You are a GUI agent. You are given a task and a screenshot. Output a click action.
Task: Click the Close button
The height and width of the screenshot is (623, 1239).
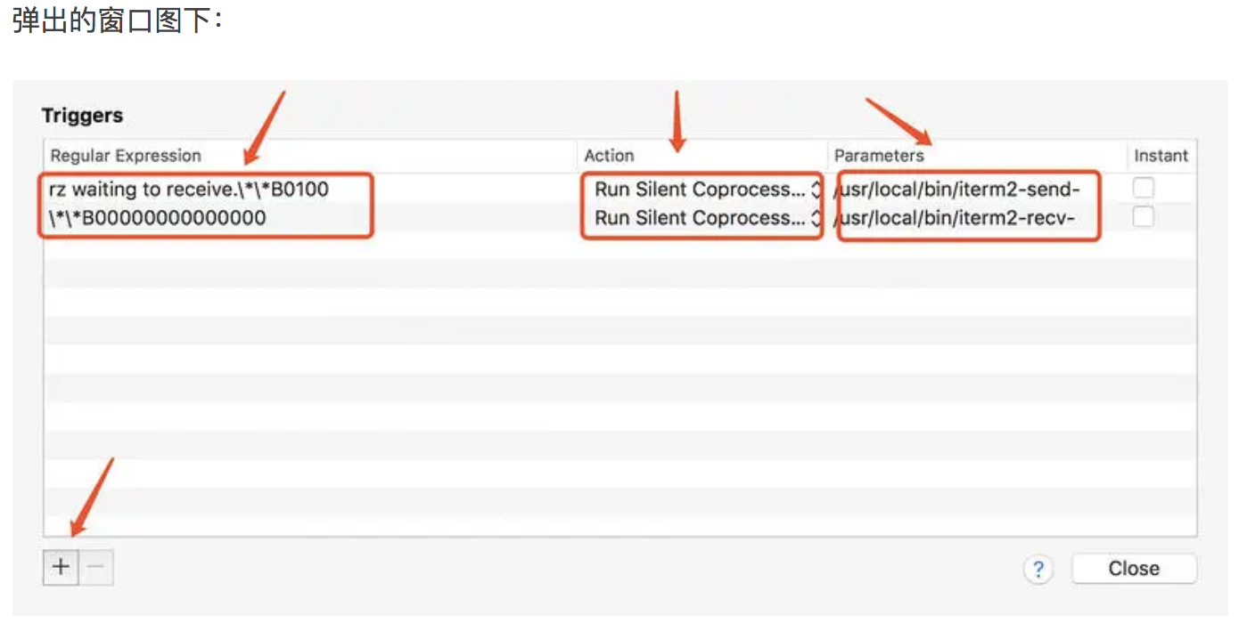(1134, 569)
